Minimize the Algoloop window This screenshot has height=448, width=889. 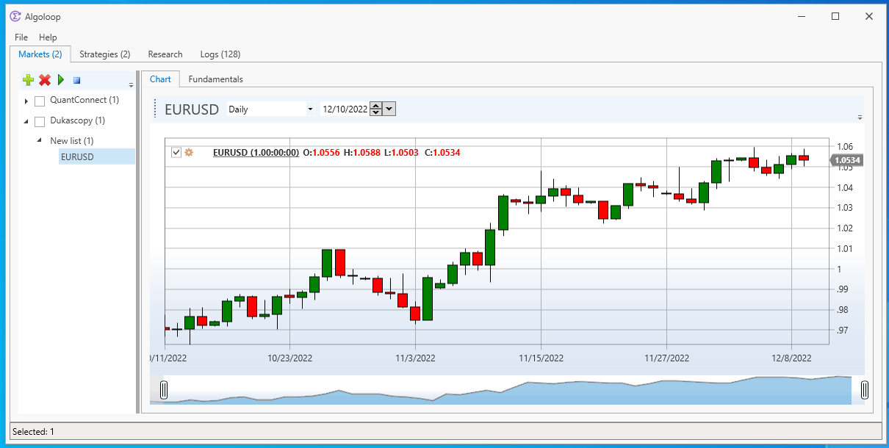click(801, 16)
